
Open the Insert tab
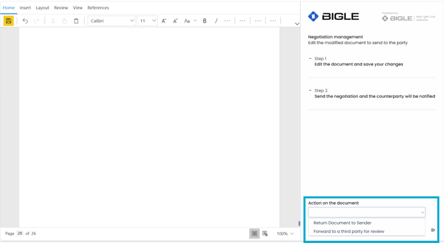click(25, 8)
